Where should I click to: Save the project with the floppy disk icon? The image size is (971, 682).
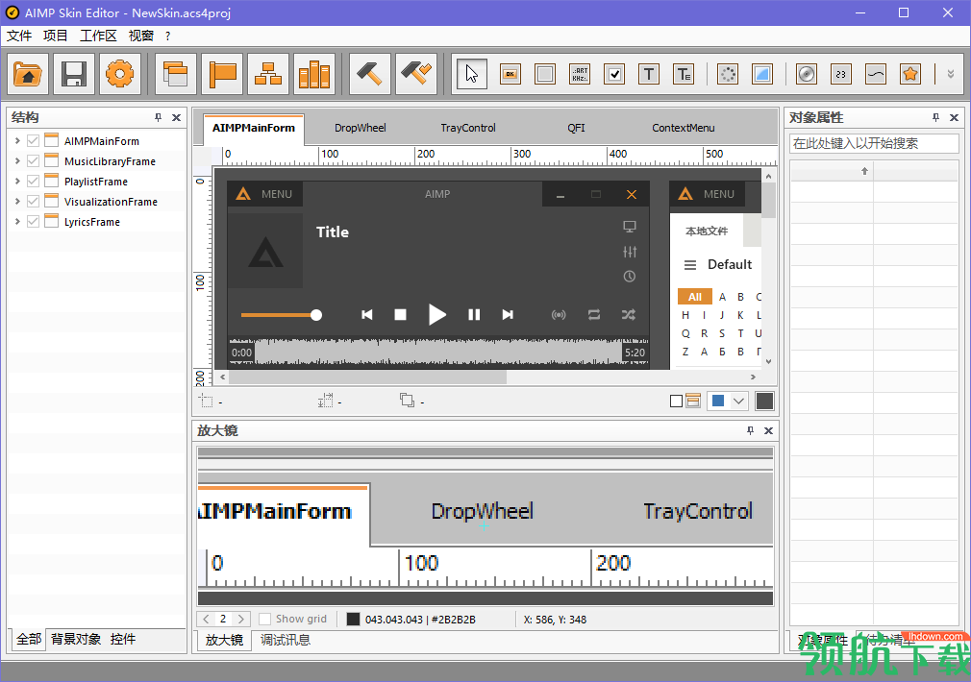pyautogui.click(x=74, y=74)
